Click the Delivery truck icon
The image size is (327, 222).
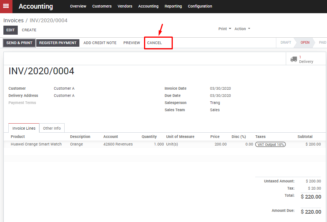click(294, 59)
